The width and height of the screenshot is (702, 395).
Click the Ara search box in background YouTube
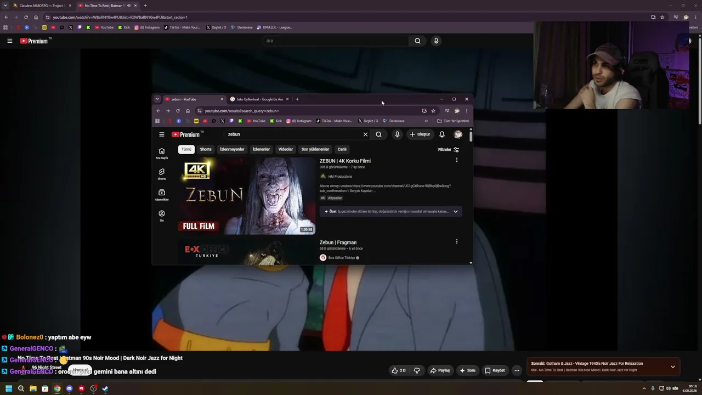336,41
